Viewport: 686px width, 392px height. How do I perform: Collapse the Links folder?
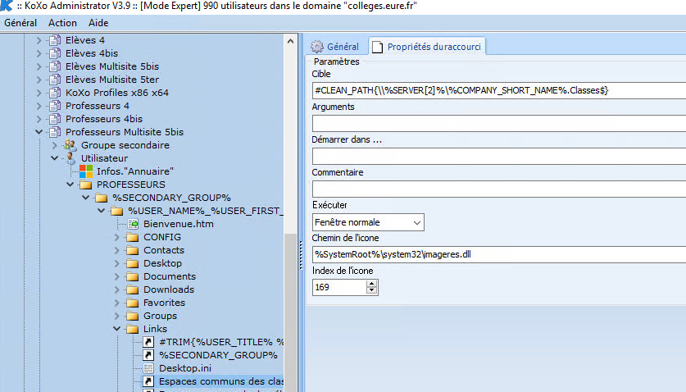[117, 329]
